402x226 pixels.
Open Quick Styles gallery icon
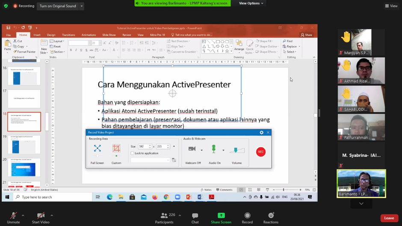249,44
